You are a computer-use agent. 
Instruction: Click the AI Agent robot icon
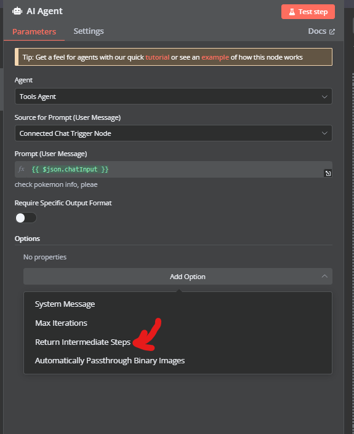point(17,11)
